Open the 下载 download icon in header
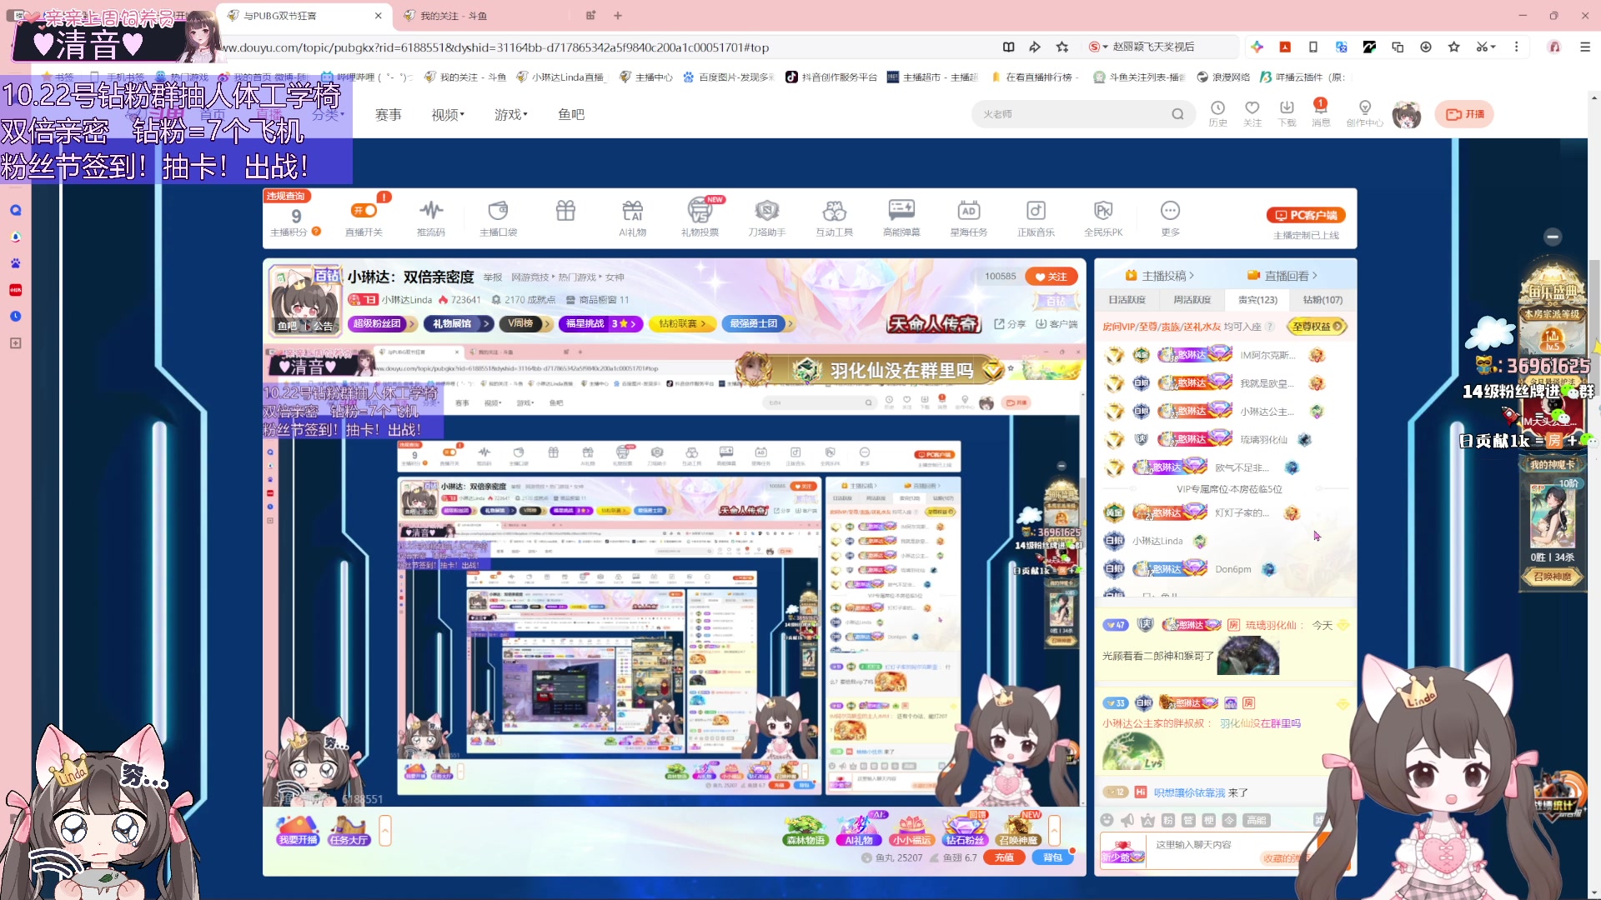 pos(1287,113)
